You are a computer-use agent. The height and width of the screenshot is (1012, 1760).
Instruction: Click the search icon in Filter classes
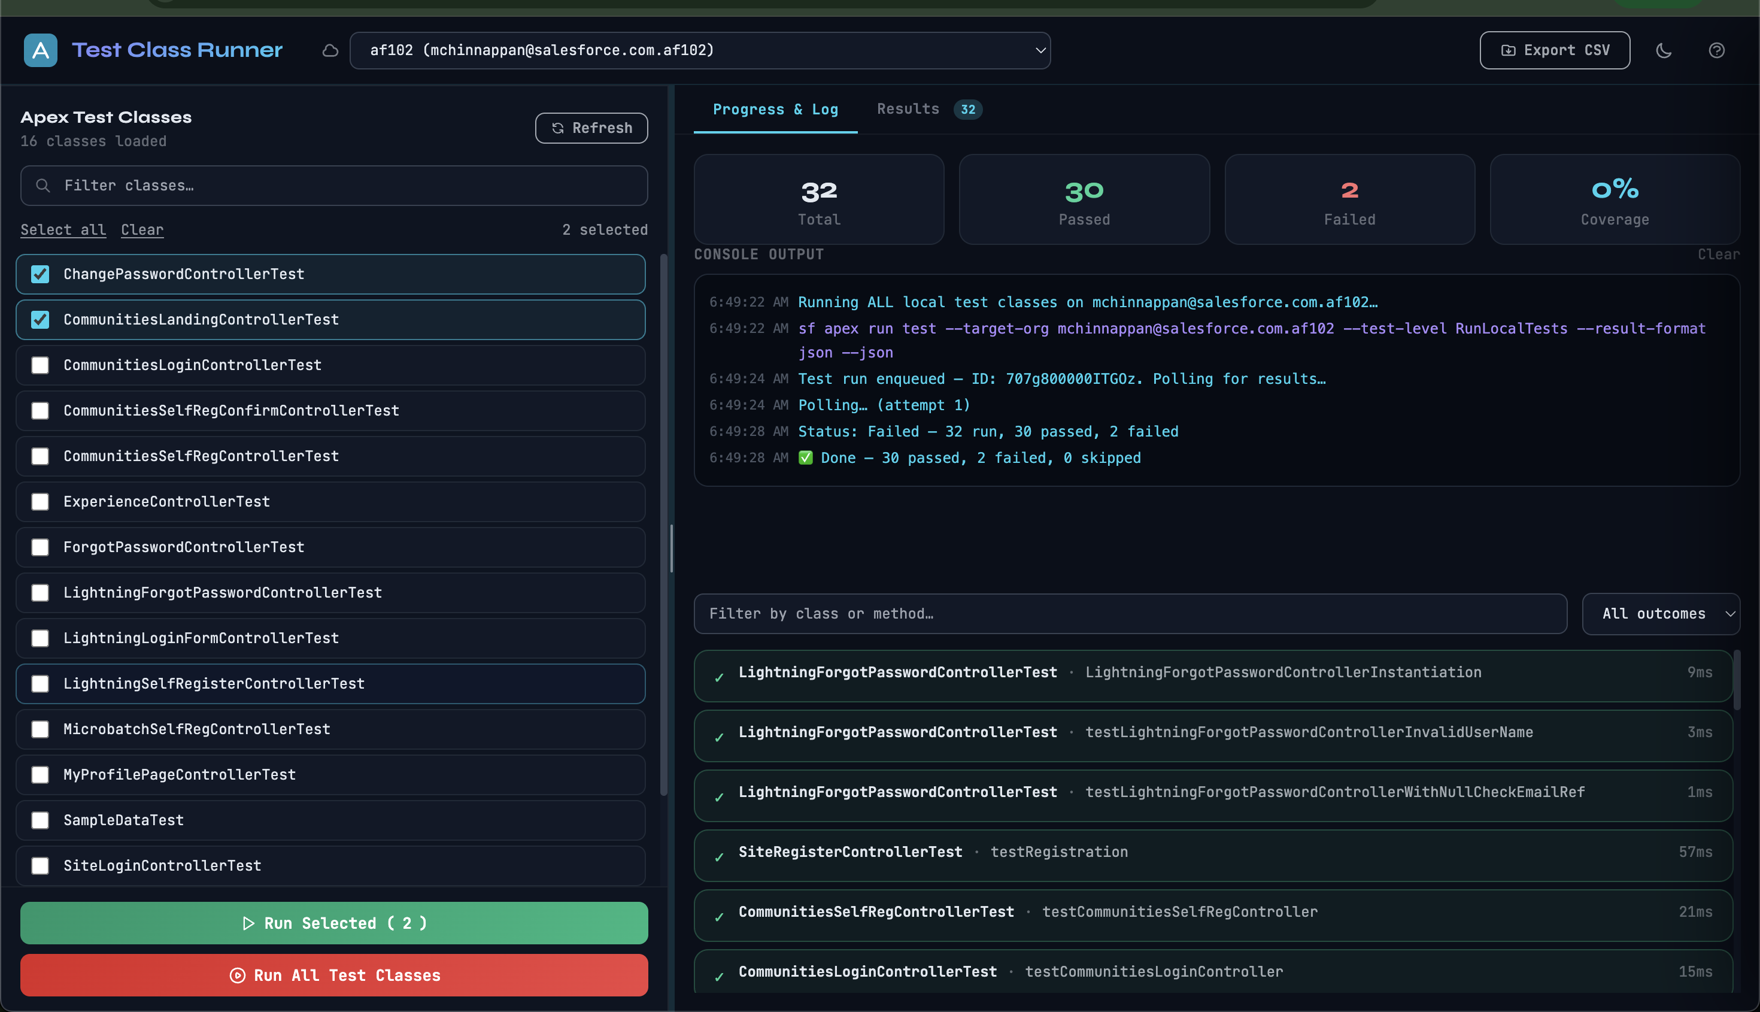[x=43, y=186]
